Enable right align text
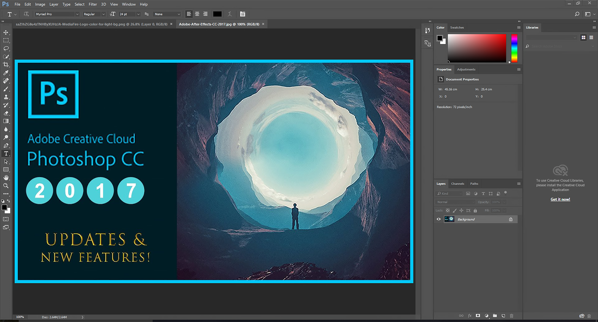598x322 pixels. point(205,14)
